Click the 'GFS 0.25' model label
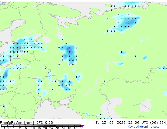The width and height of the screenshot is (167, 129). click(x=45, y=123)
